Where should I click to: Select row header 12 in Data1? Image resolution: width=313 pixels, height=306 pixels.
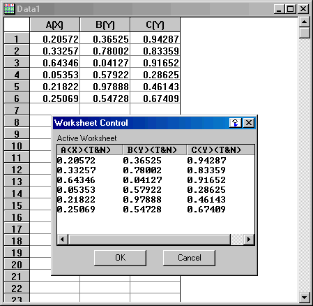pos(17,169)
